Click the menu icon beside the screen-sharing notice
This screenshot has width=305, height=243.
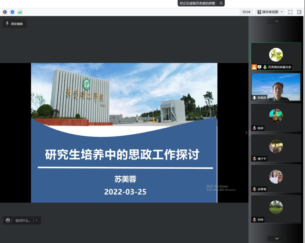[221, 3]
